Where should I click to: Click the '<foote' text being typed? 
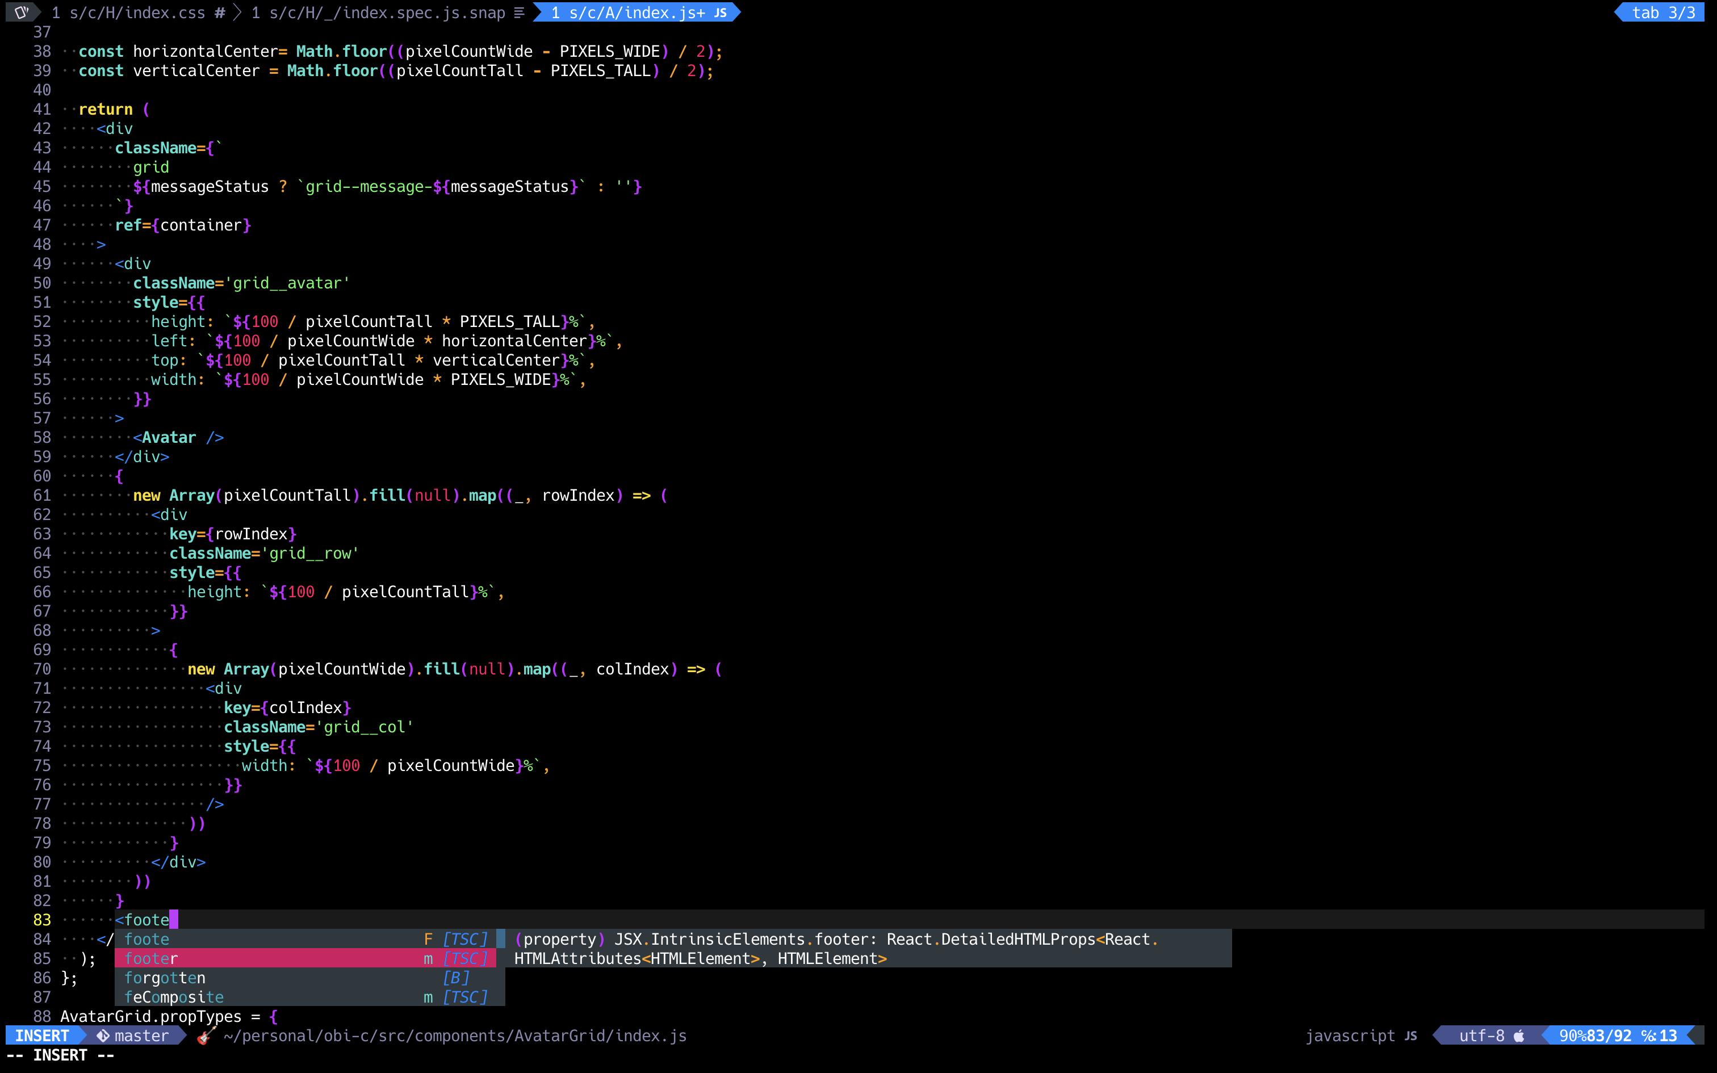[142, 920]
